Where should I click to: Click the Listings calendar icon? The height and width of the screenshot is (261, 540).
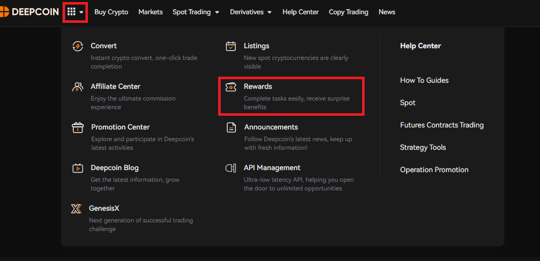pyautogui.click(x=231, y=46)
